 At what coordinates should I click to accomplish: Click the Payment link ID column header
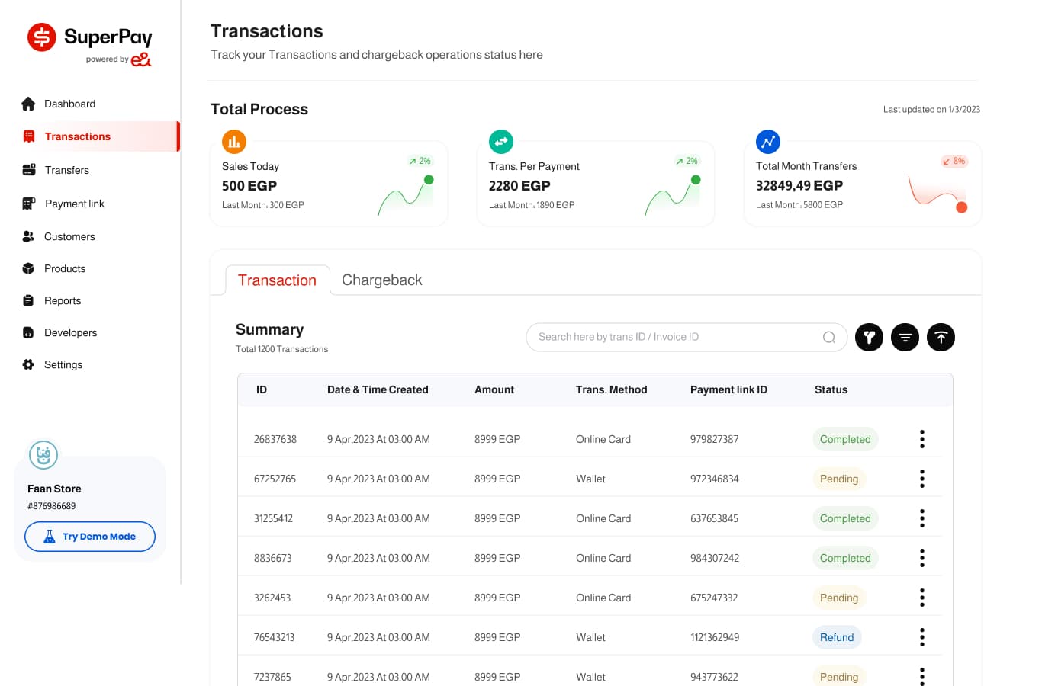pyautogui.click(x=728, y=389)
